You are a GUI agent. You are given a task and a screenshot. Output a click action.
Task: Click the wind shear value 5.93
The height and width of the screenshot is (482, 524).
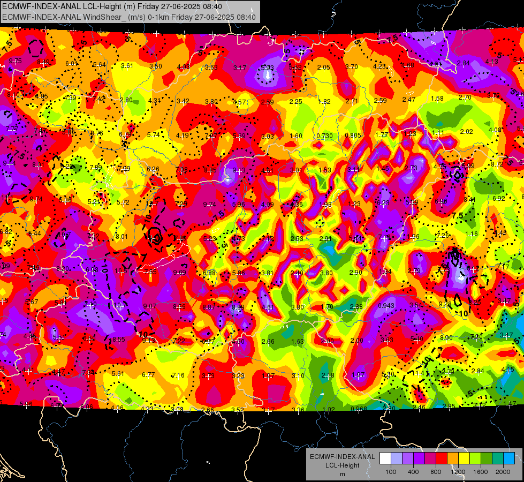pyautogui.click(x=267, y=67)
